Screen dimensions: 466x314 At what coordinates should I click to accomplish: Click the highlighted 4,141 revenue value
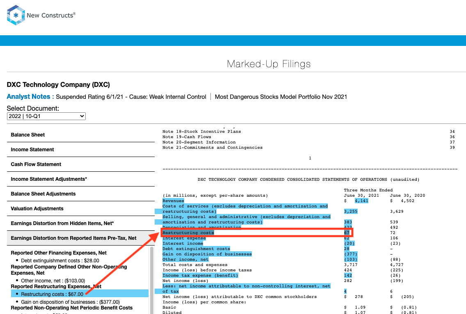[x=361, y=201]
